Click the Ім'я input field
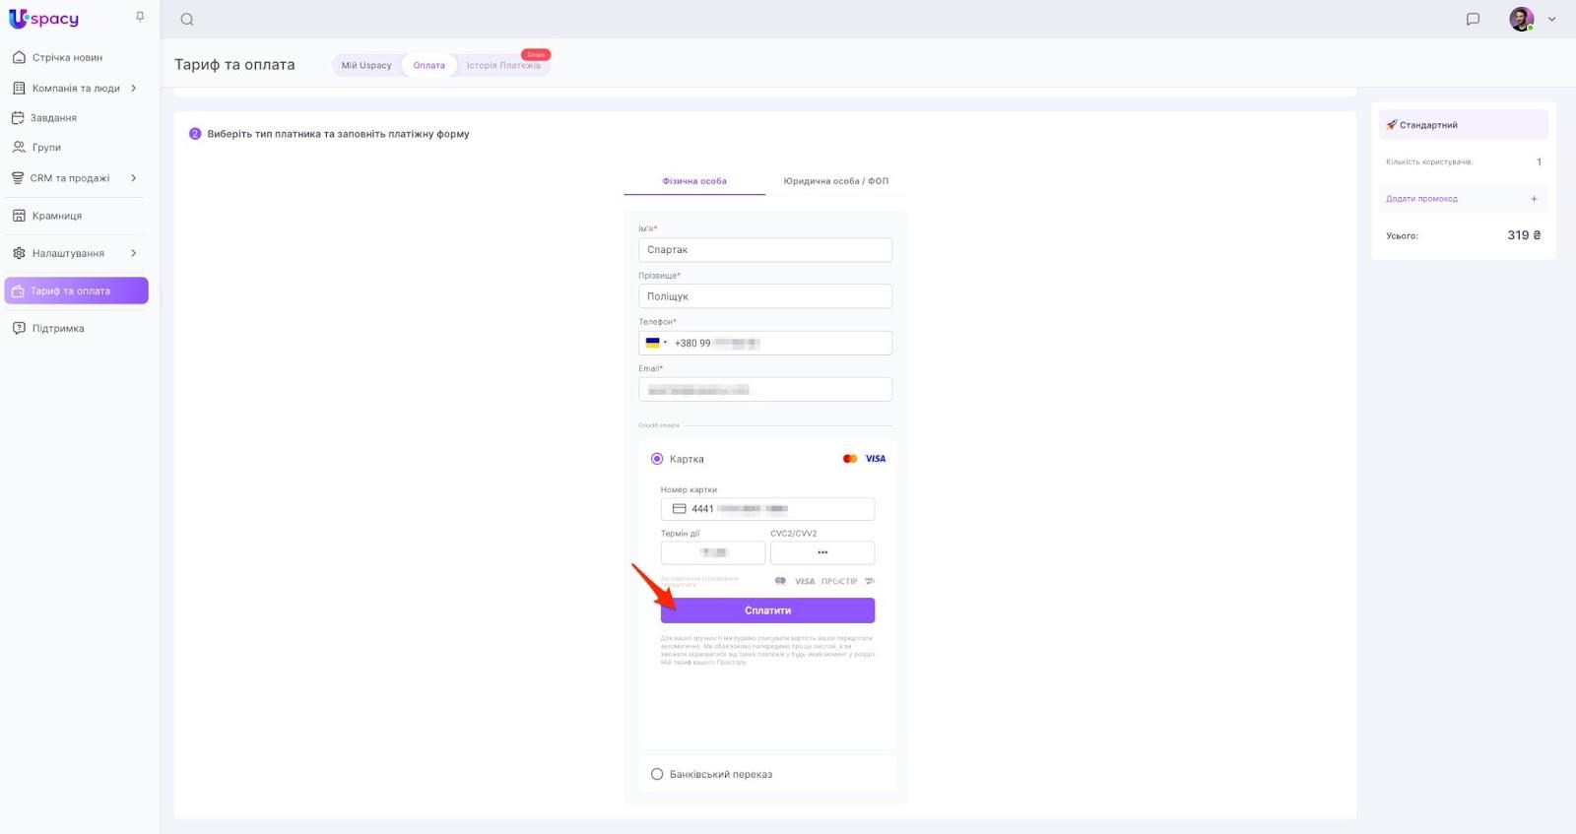The height and width of the screenshot is (834, 1576). pos(764,250)
